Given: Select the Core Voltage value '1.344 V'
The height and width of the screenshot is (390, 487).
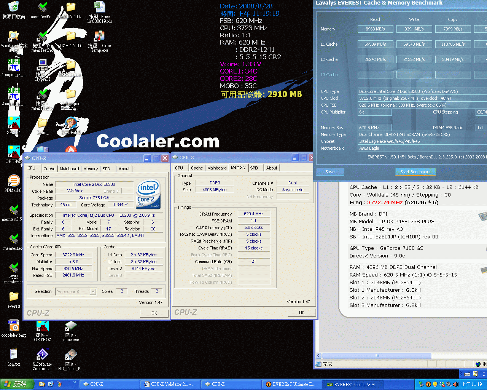Looking at the screenshot, I should pyautogui.click(x=120, y=205).
